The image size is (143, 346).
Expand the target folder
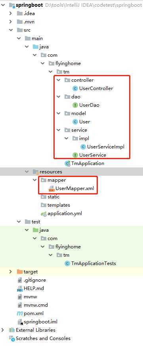point(10,272)
